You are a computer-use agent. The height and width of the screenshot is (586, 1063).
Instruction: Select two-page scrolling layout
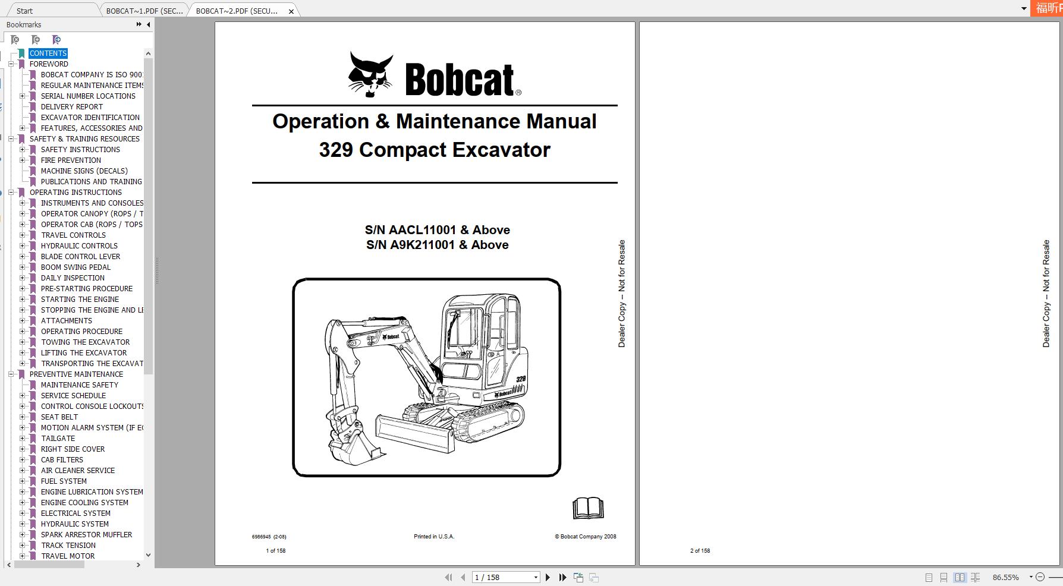(x=976, y=576)
